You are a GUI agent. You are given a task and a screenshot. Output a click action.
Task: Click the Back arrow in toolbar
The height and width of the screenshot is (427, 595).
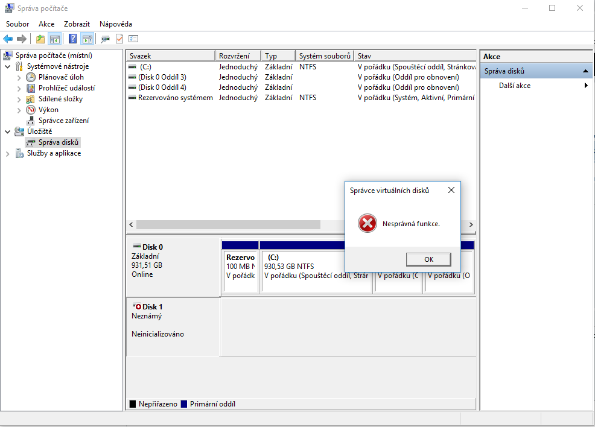[x=8, y=39]
